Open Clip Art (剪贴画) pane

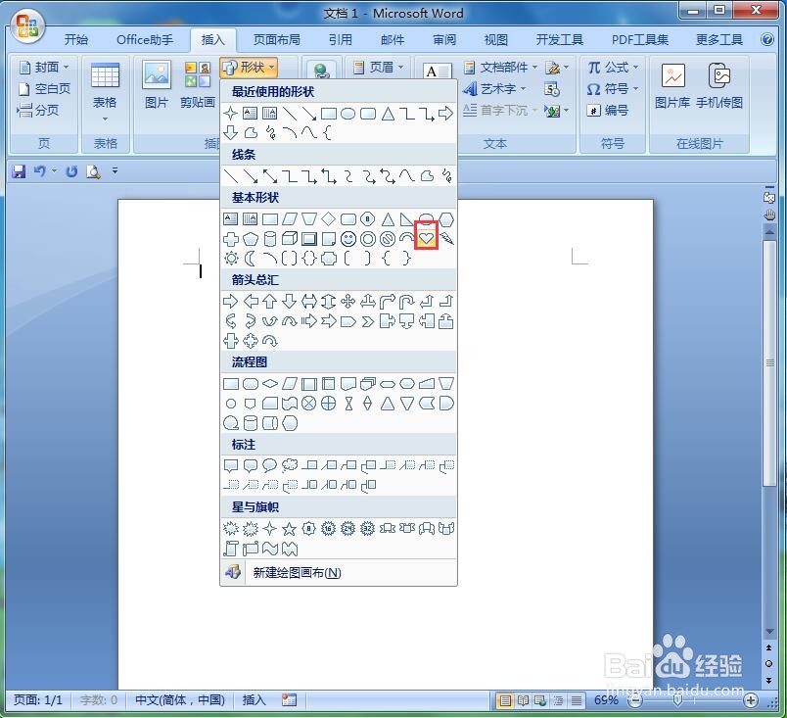tap(198, 84)
